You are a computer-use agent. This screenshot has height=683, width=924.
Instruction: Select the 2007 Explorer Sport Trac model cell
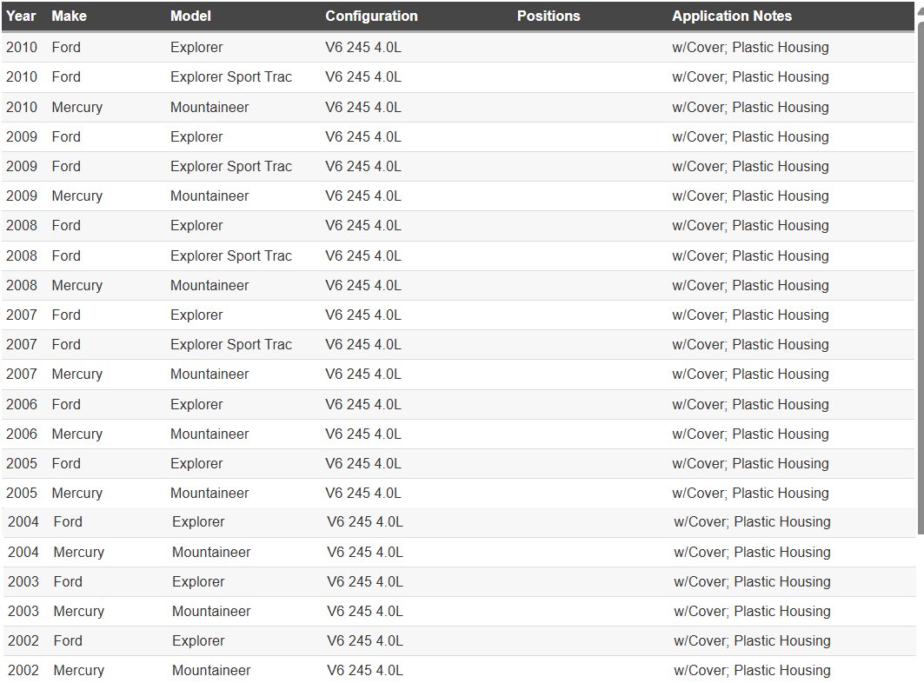[230, 344]
